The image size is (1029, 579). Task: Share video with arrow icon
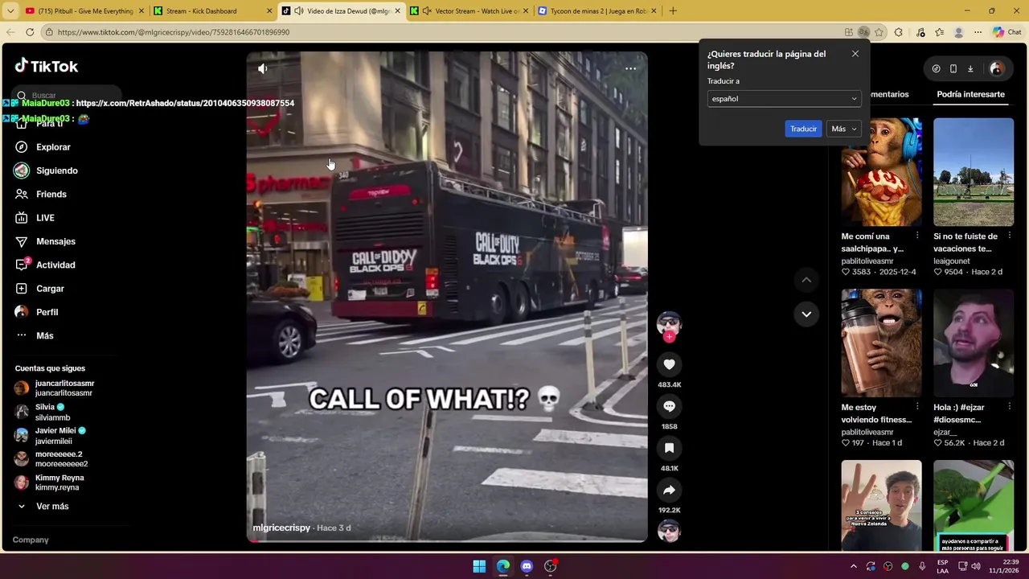(669, 490)
